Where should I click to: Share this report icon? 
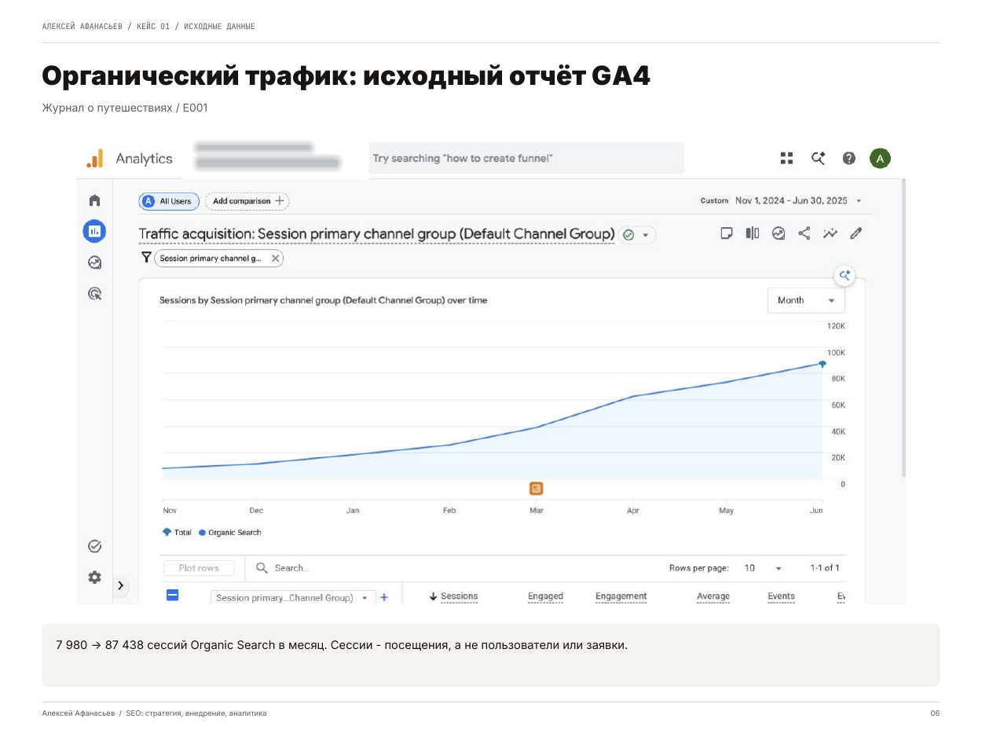coord(804,233)
